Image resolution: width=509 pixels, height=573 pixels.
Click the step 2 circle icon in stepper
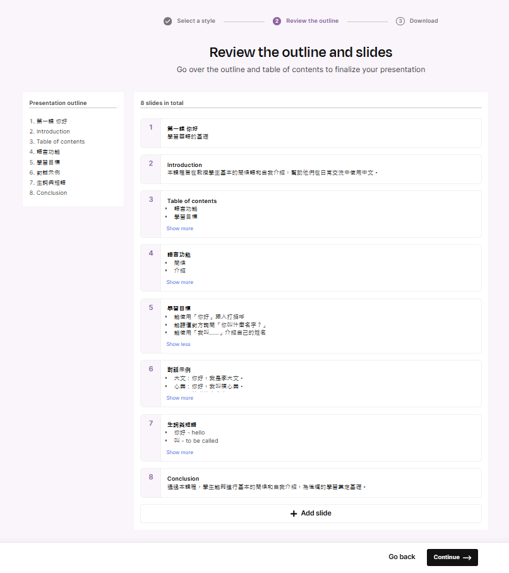coord(277,21)
